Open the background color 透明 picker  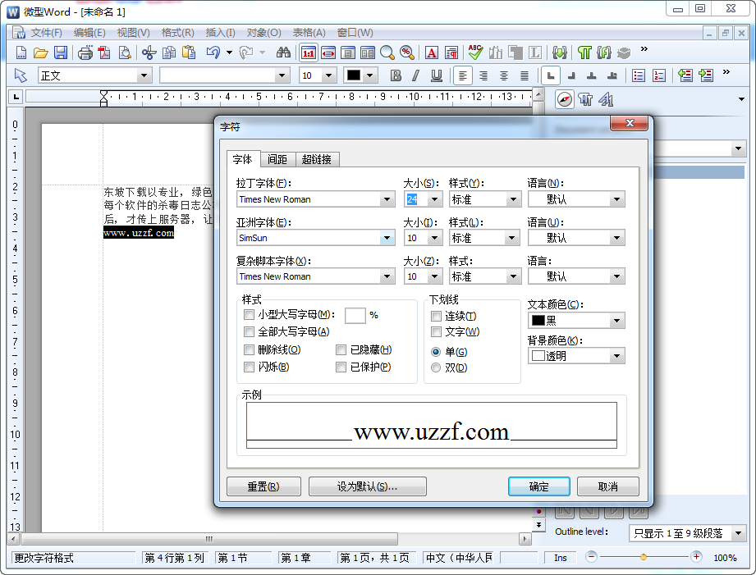576,356
